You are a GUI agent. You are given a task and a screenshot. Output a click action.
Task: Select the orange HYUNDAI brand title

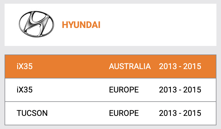(81, 25)
